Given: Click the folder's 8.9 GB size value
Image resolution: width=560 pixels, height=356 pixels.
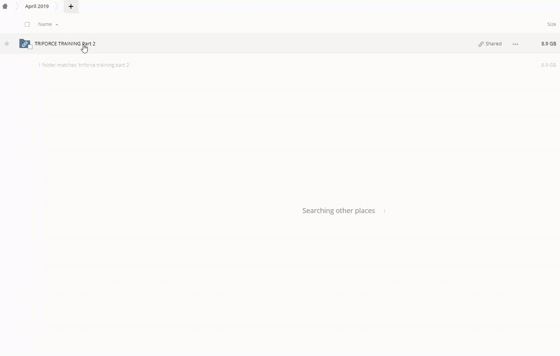Looking at the screenshot, I should [x=548, y=44].
